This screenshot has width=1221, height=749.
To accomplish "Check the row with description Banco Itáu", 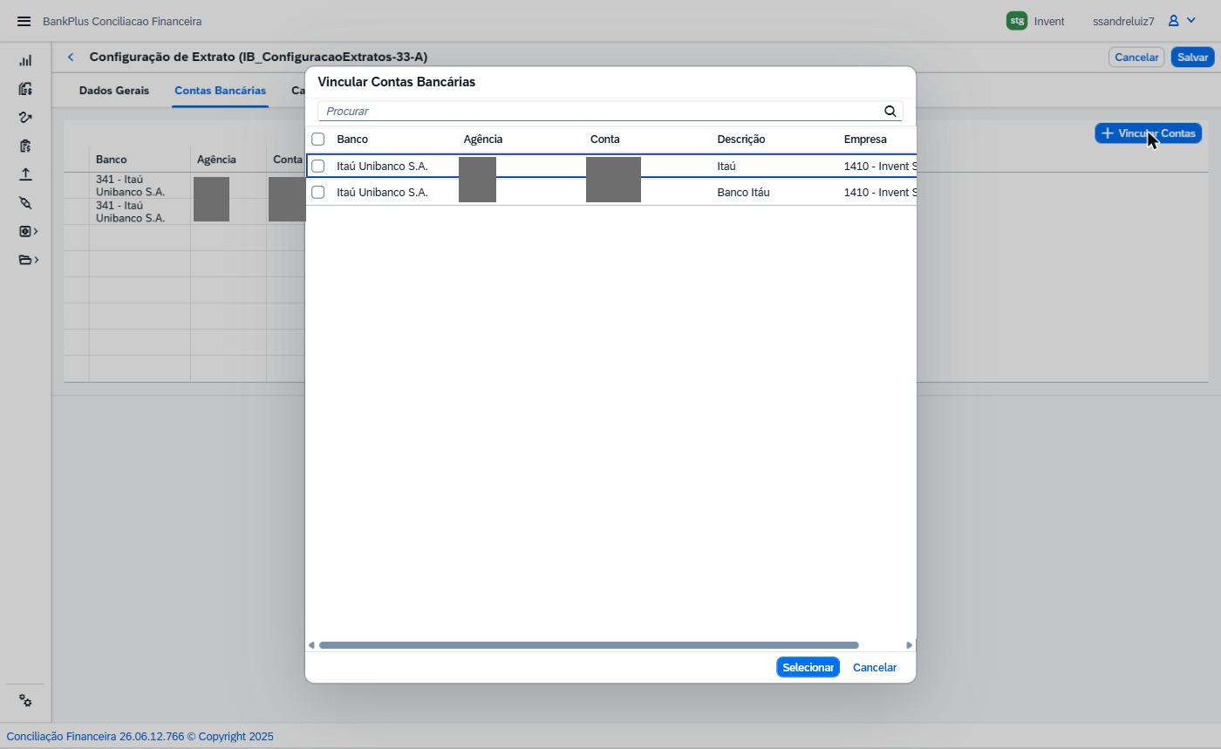I will (318, 192).
